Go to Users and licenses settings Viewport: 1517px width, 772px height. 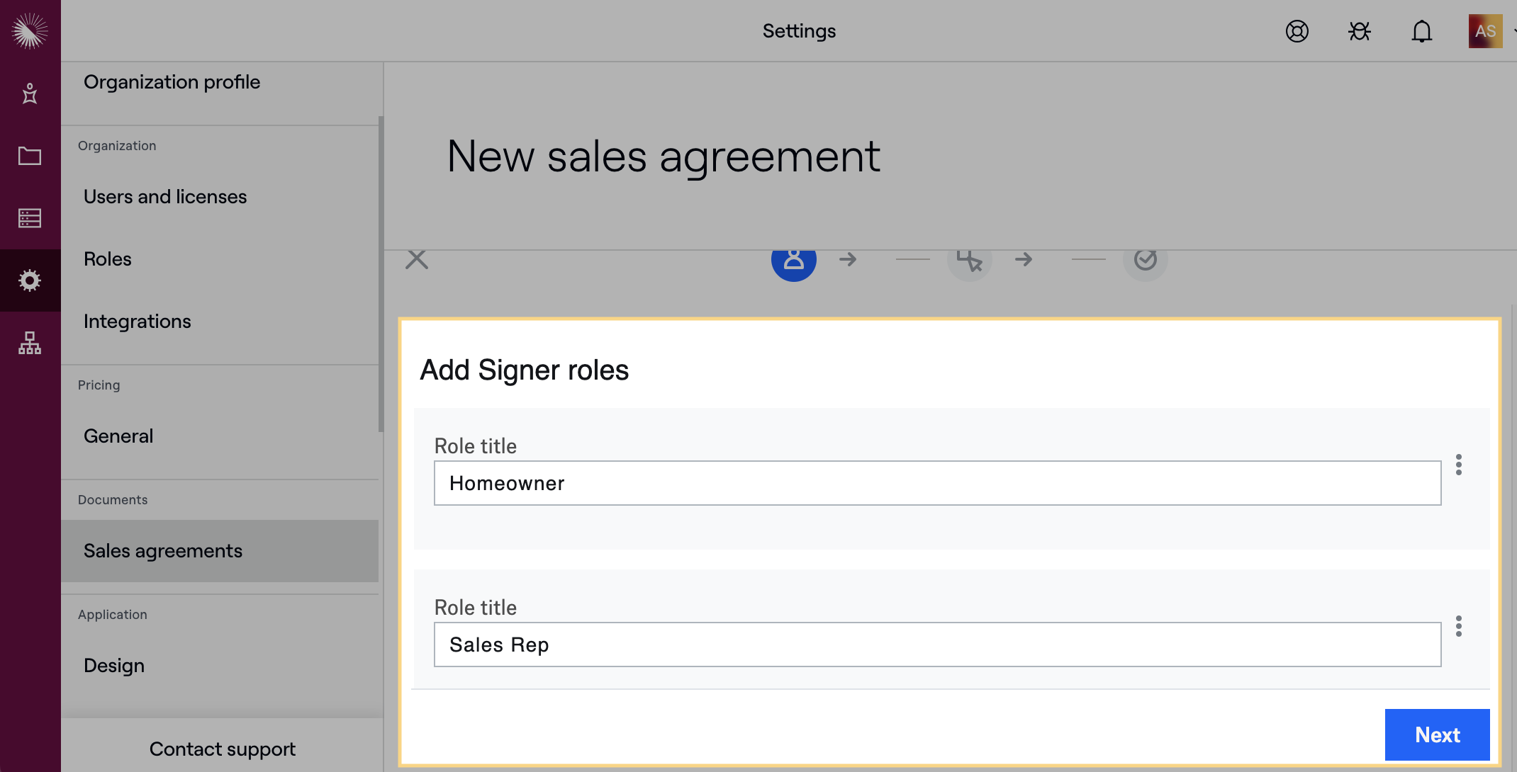pos(165,197)
